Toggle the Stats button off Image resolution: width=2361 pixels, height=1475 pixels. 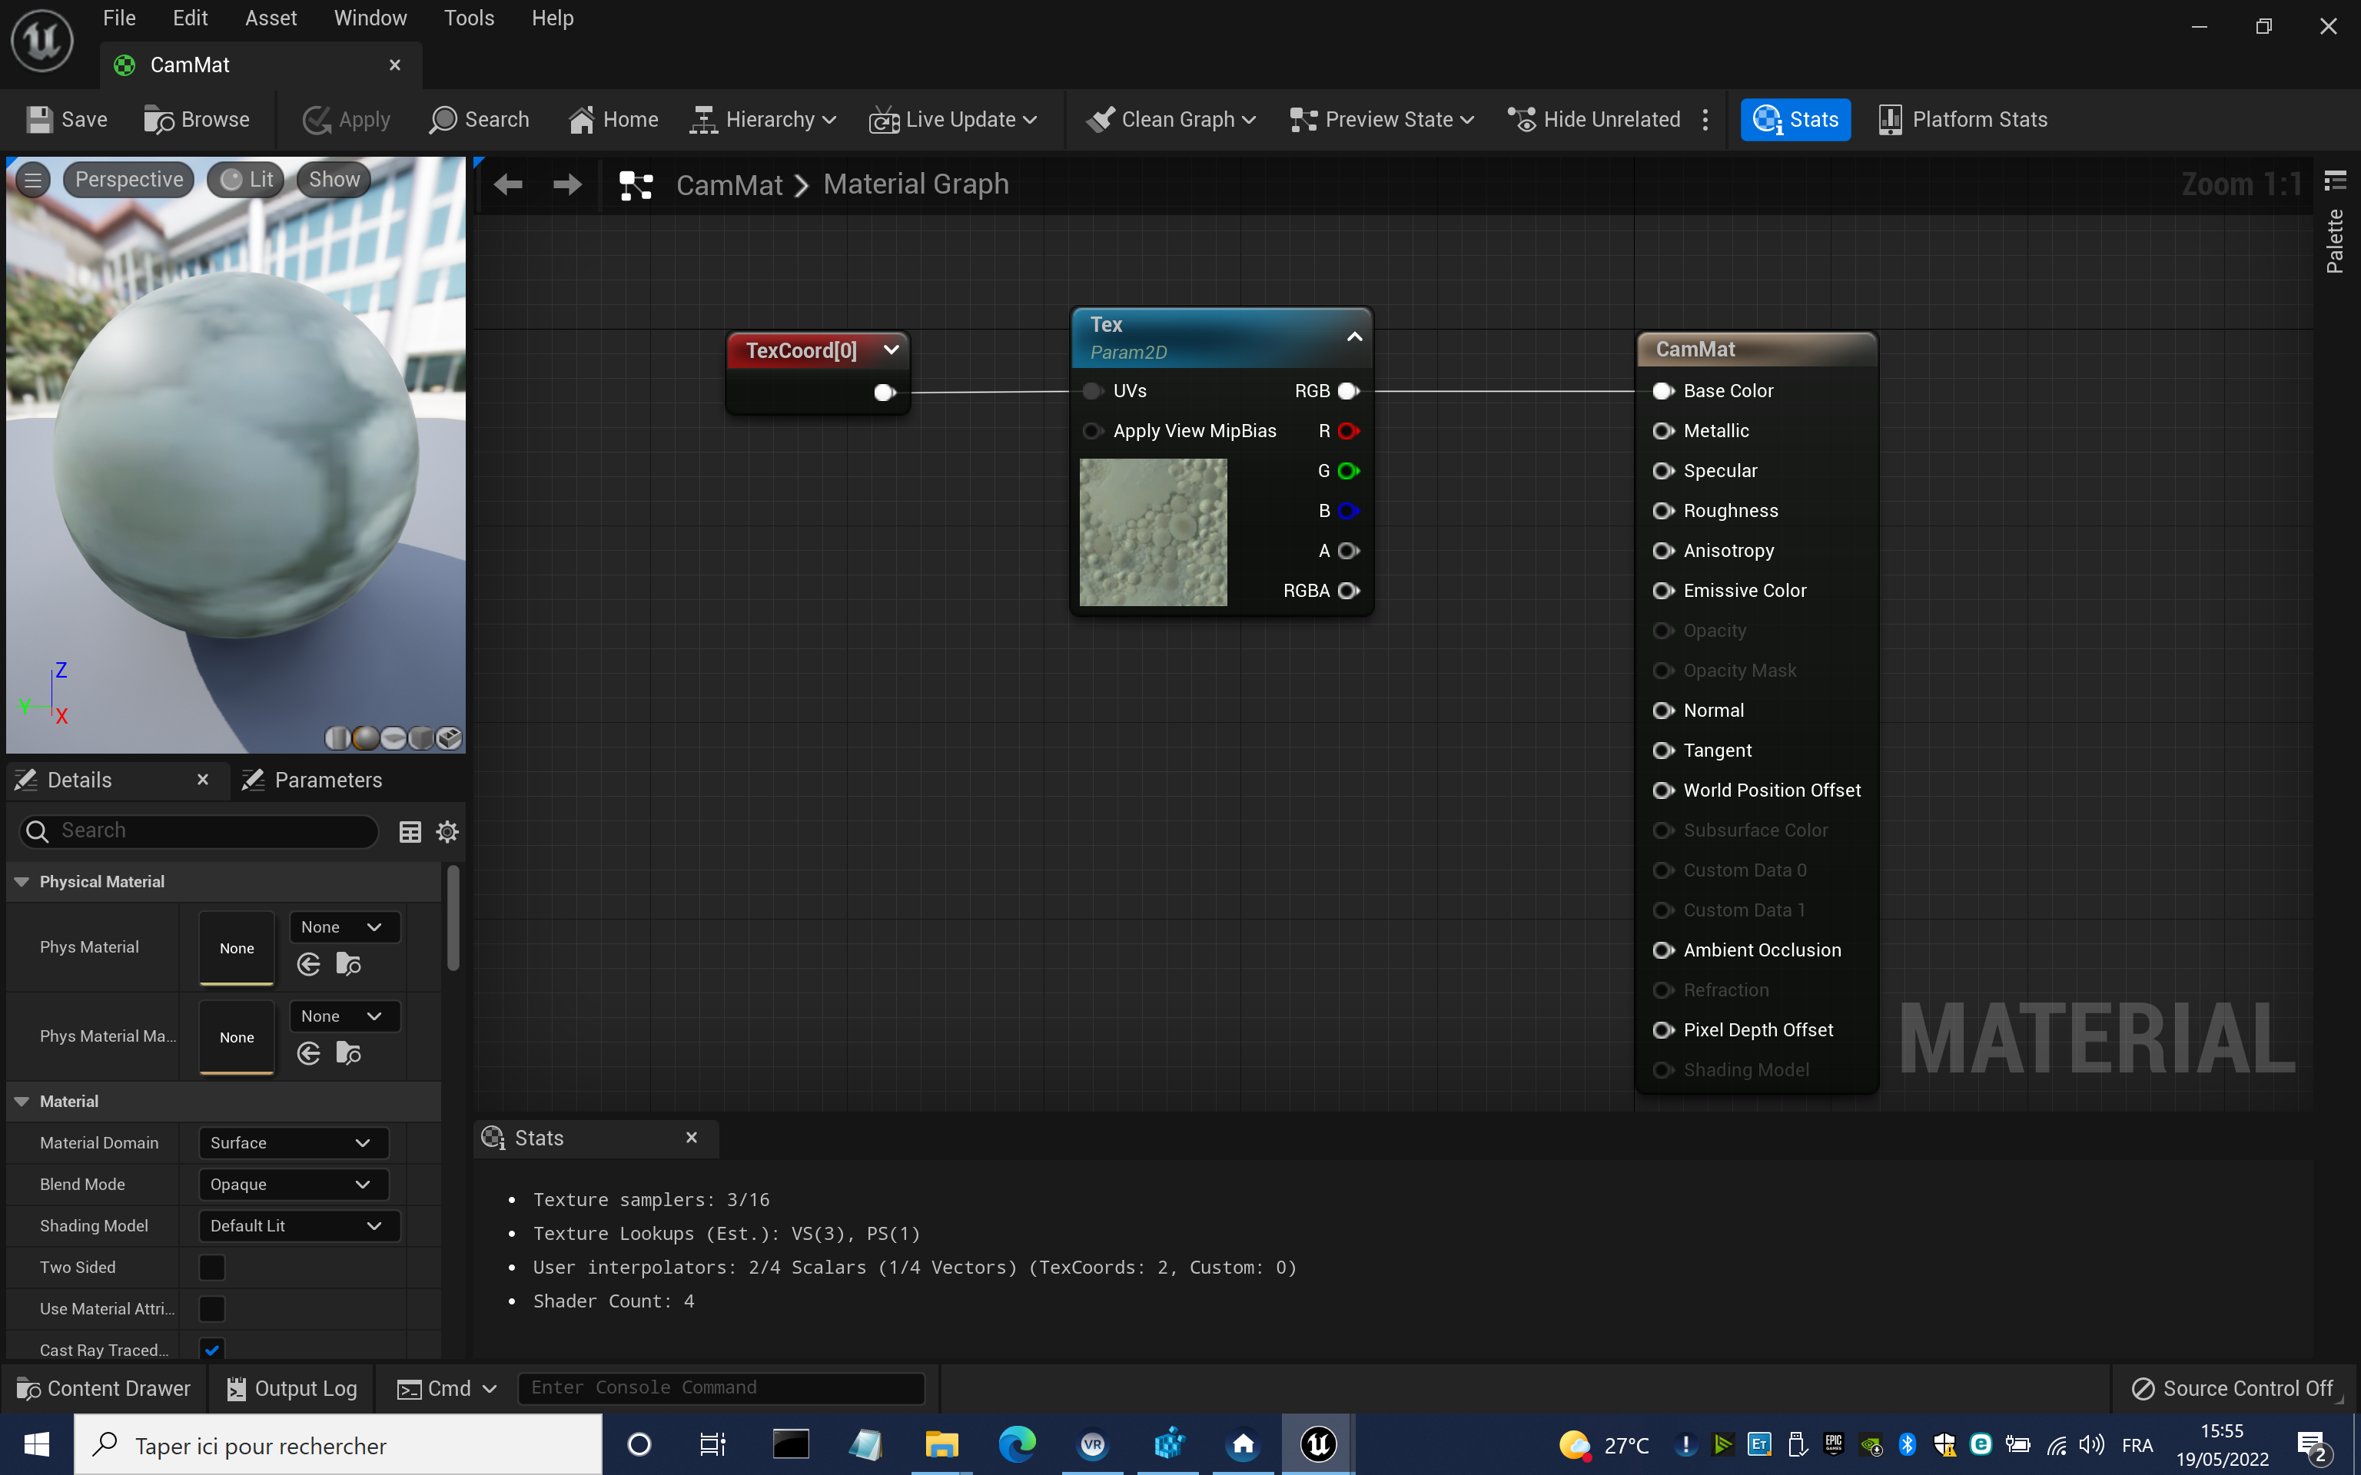1795,119
